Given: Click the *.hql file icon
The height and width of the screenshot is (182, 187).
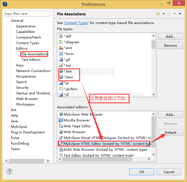Looking at the screenshot, I should [61, 65].
